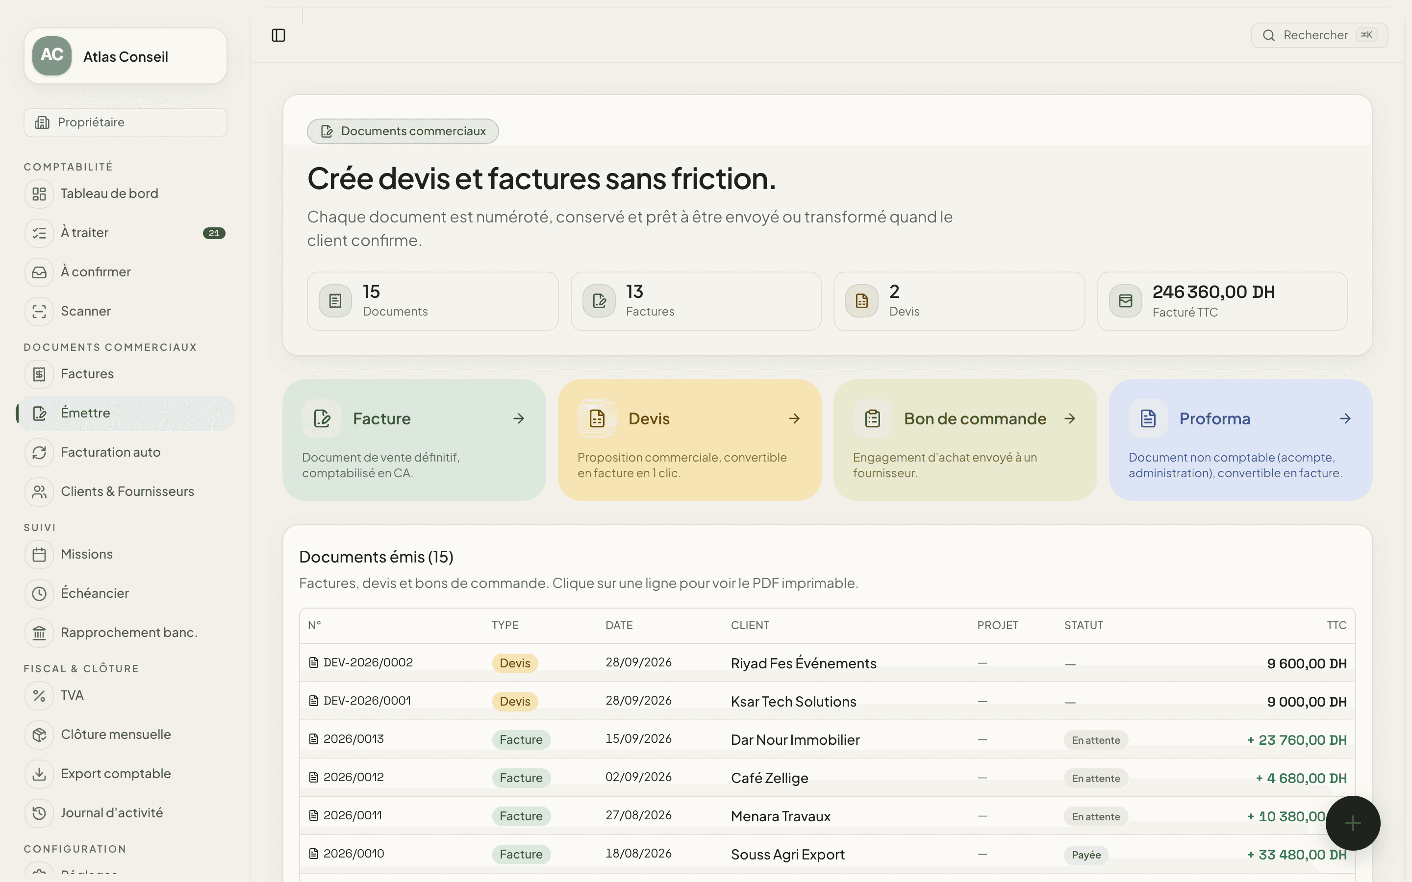This screenshot has height=882, width=1412.
Task: Click the Clients & Fournisseurs people icon
Action: point(39,492)
